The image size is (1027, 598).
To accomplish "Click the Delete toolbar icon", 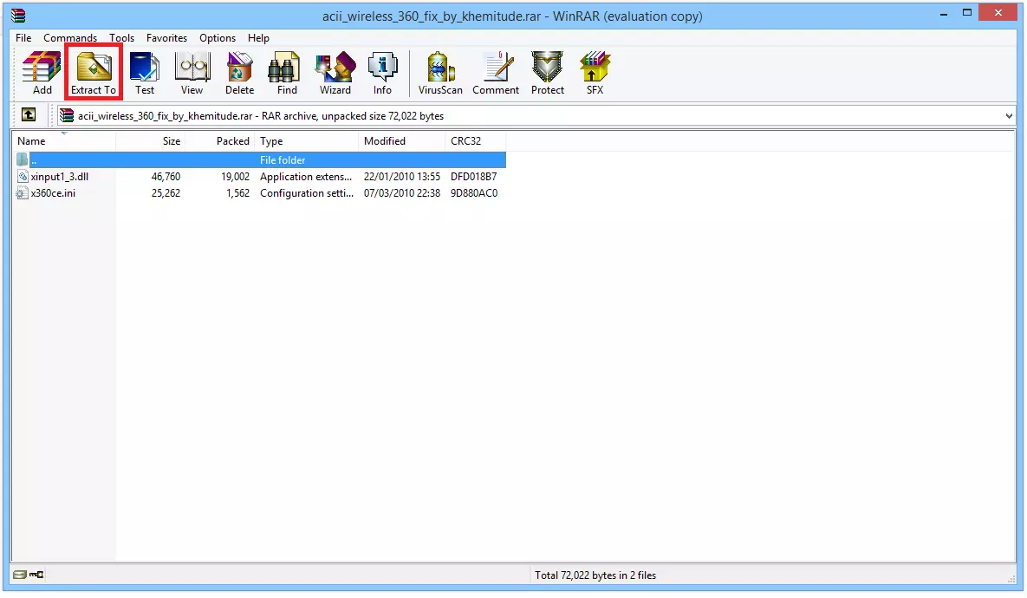I will pyautogui.click(x=240, y=73).
